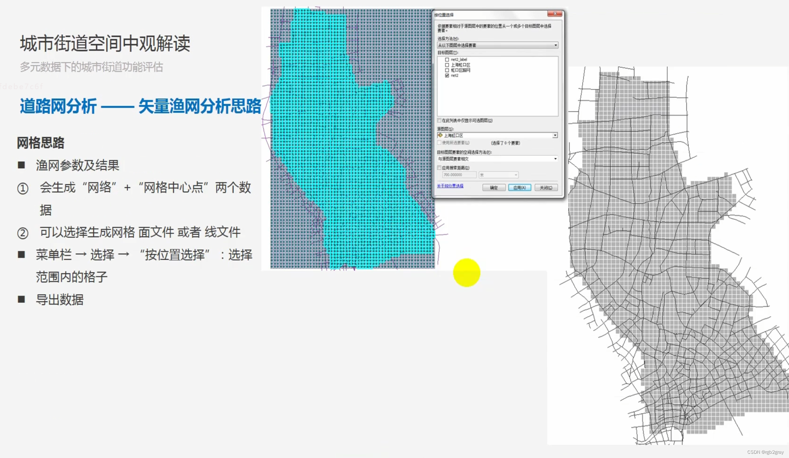Tick the 虹口区路网 layer checkbox
This screenshot has width=789, height=458.
447,70
